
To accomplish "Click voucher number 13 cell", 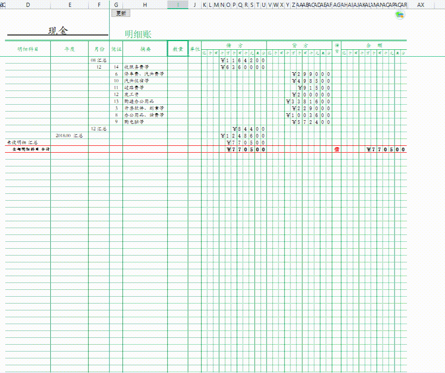I will 117,101.
